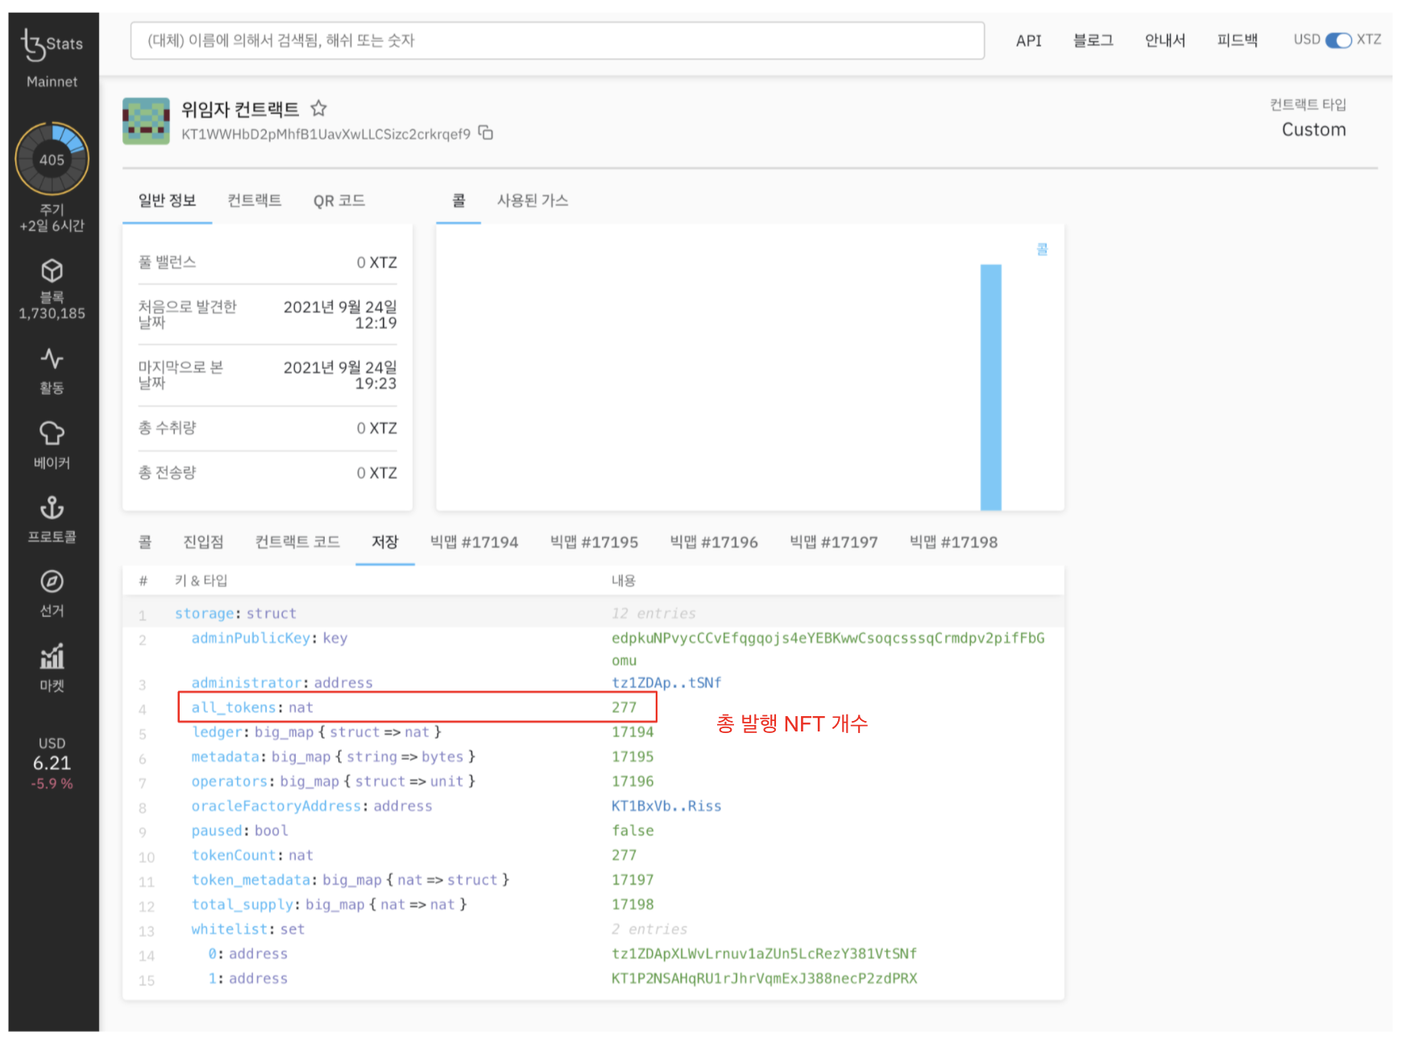Image resolution: width=1402 pixels, height=1044 pixels.
Task: Click the USD 6.21 price in sidebar
Action: coord(52,763)
